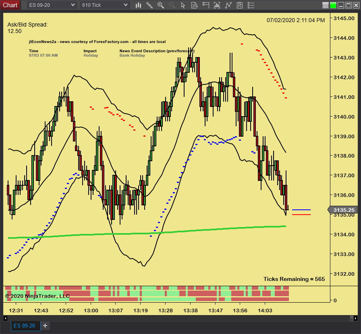Open the properties list icon

(x=251, y=5)
